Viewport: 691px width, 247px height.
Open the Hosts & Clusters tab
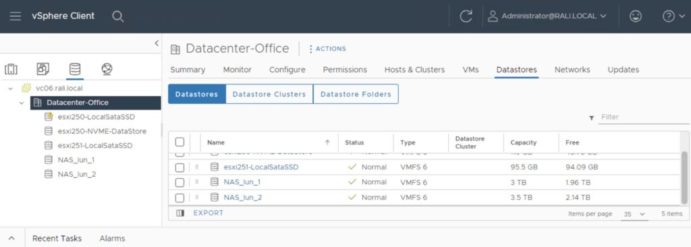click(x=414, y=70)
